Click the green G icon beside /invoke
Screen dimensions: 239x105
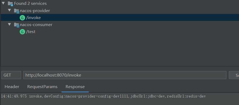tap(22, 18)
